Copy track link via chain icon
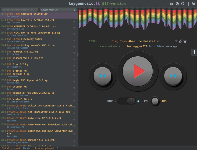Viewport: 197px width, 150px height. 181,41
